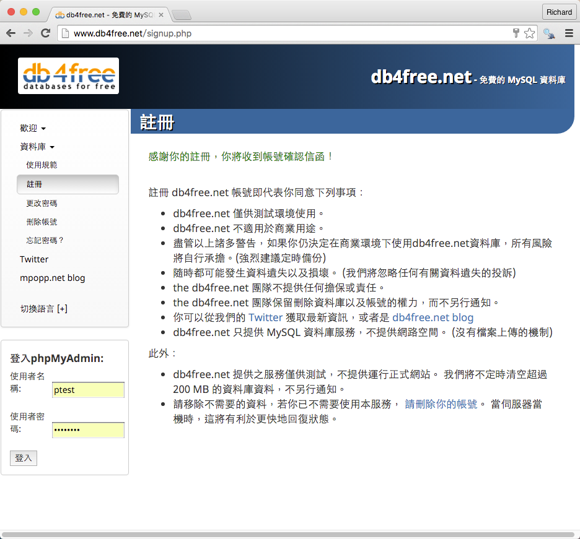Click the Richard profile button
The height and width of the screenshot is (539, 580).
point(559,12)
